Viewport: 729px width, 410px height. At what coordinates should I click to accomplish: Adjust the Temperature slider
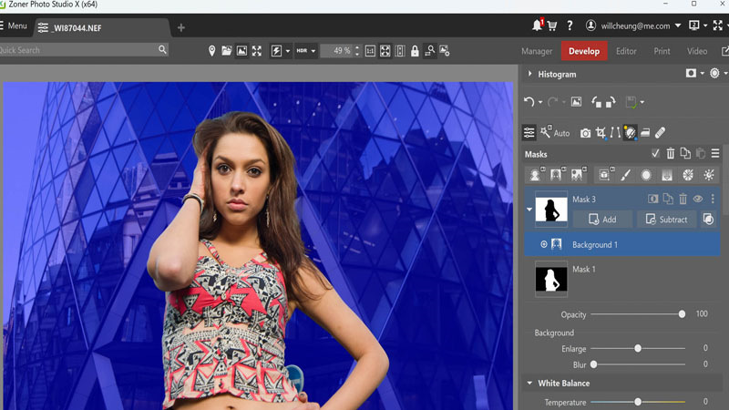pos(637,402)
